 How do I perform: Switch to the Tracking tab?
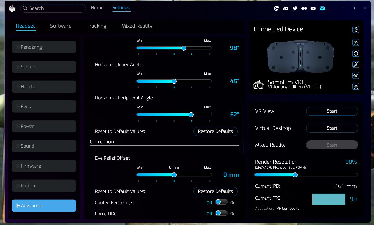point(96,26)
